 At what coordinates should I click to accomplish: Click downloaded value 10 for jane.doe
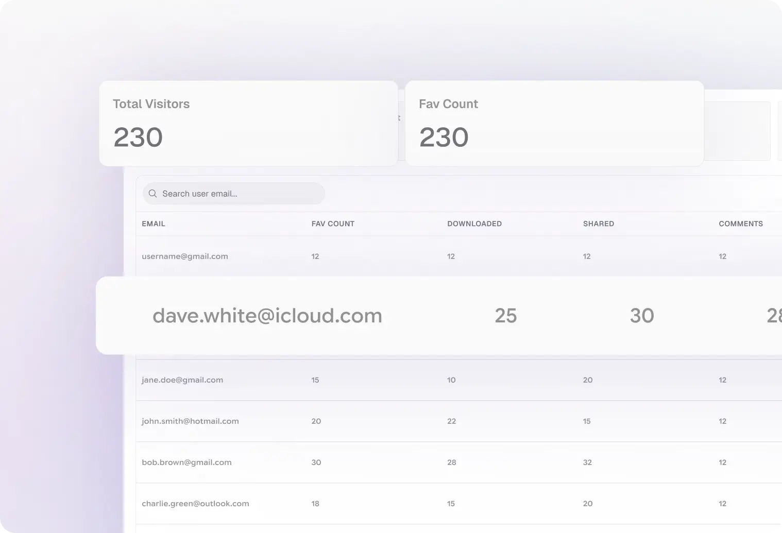pos(451,380)
